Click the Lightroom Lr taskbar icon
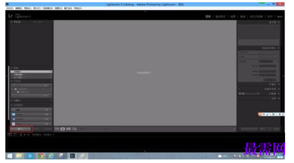The height and width of the screenshot is (163, 294). pos(72,156)
